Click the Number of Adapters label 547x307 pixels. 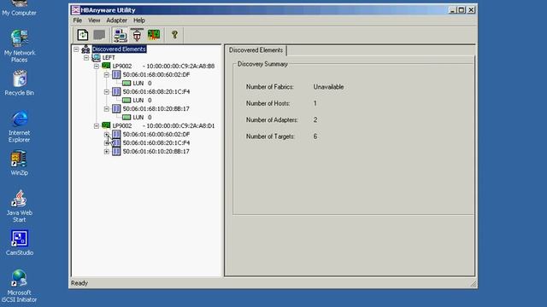pos(272,120)
